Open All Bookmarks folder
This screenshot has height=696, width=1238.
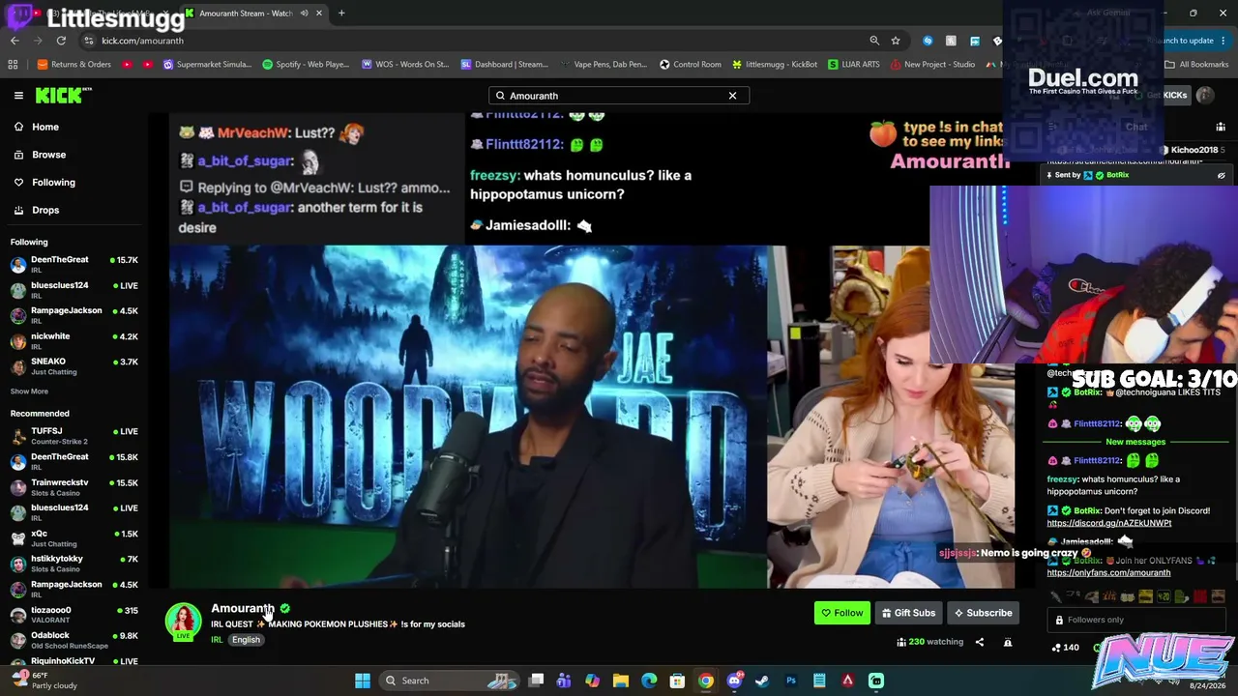tap(1196, 65)
